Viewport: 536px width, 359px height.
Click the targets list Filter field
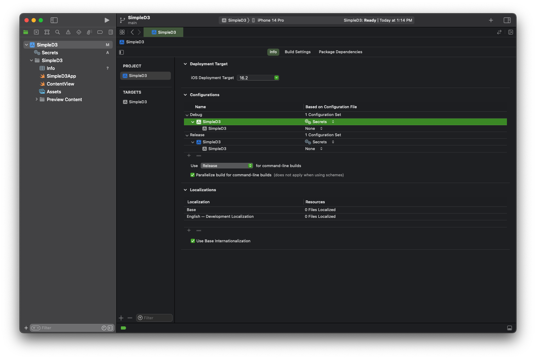154,318
